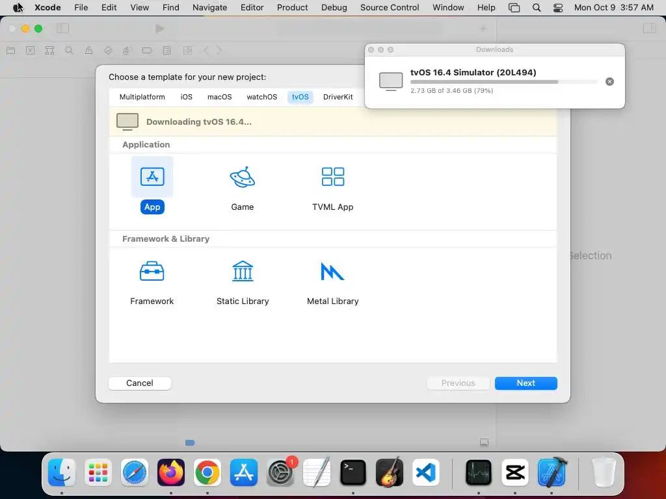Open CapCut from the Dock
This screenshot has width=666, height=499.
point(515,472)
